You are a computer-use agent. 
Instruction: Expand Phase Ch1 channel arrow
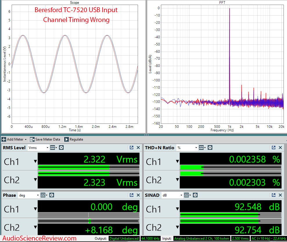[x=35, y=209]
